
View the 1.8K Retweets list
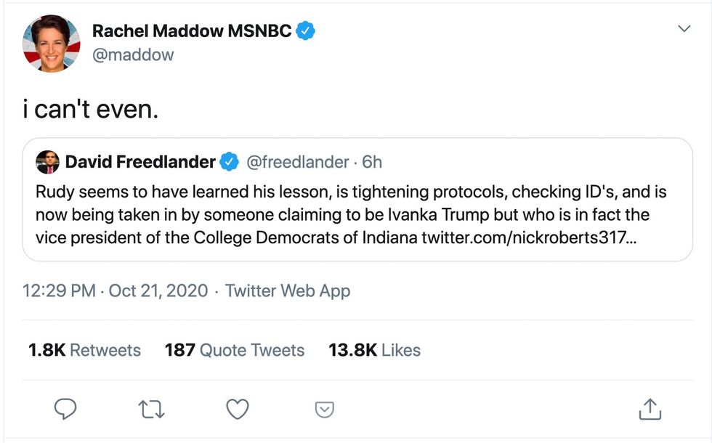tap(84, 350)
